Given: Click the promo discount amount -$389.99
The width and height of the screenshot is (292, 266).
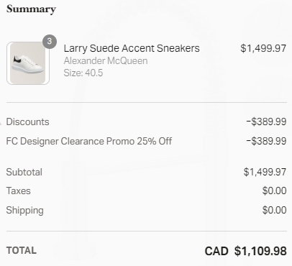Looking at the screenshot, I should tap(266, 141).
